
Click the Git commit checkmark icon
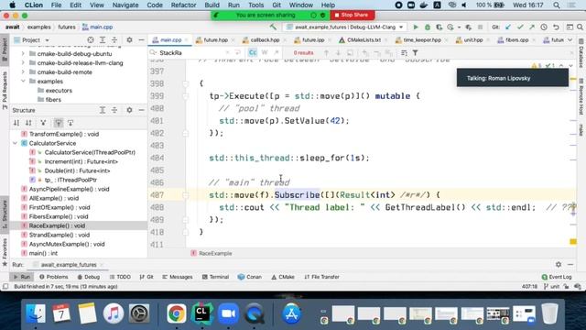pyautogui.click(x=520, y=27)
